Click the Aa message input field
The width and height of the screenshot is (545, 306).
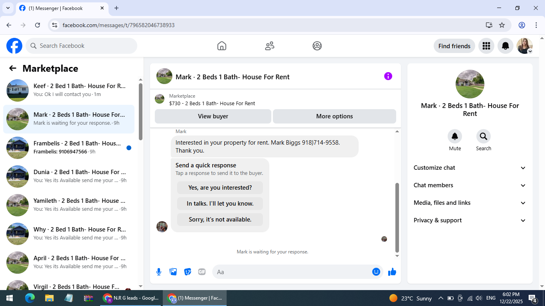coord(298,272)
